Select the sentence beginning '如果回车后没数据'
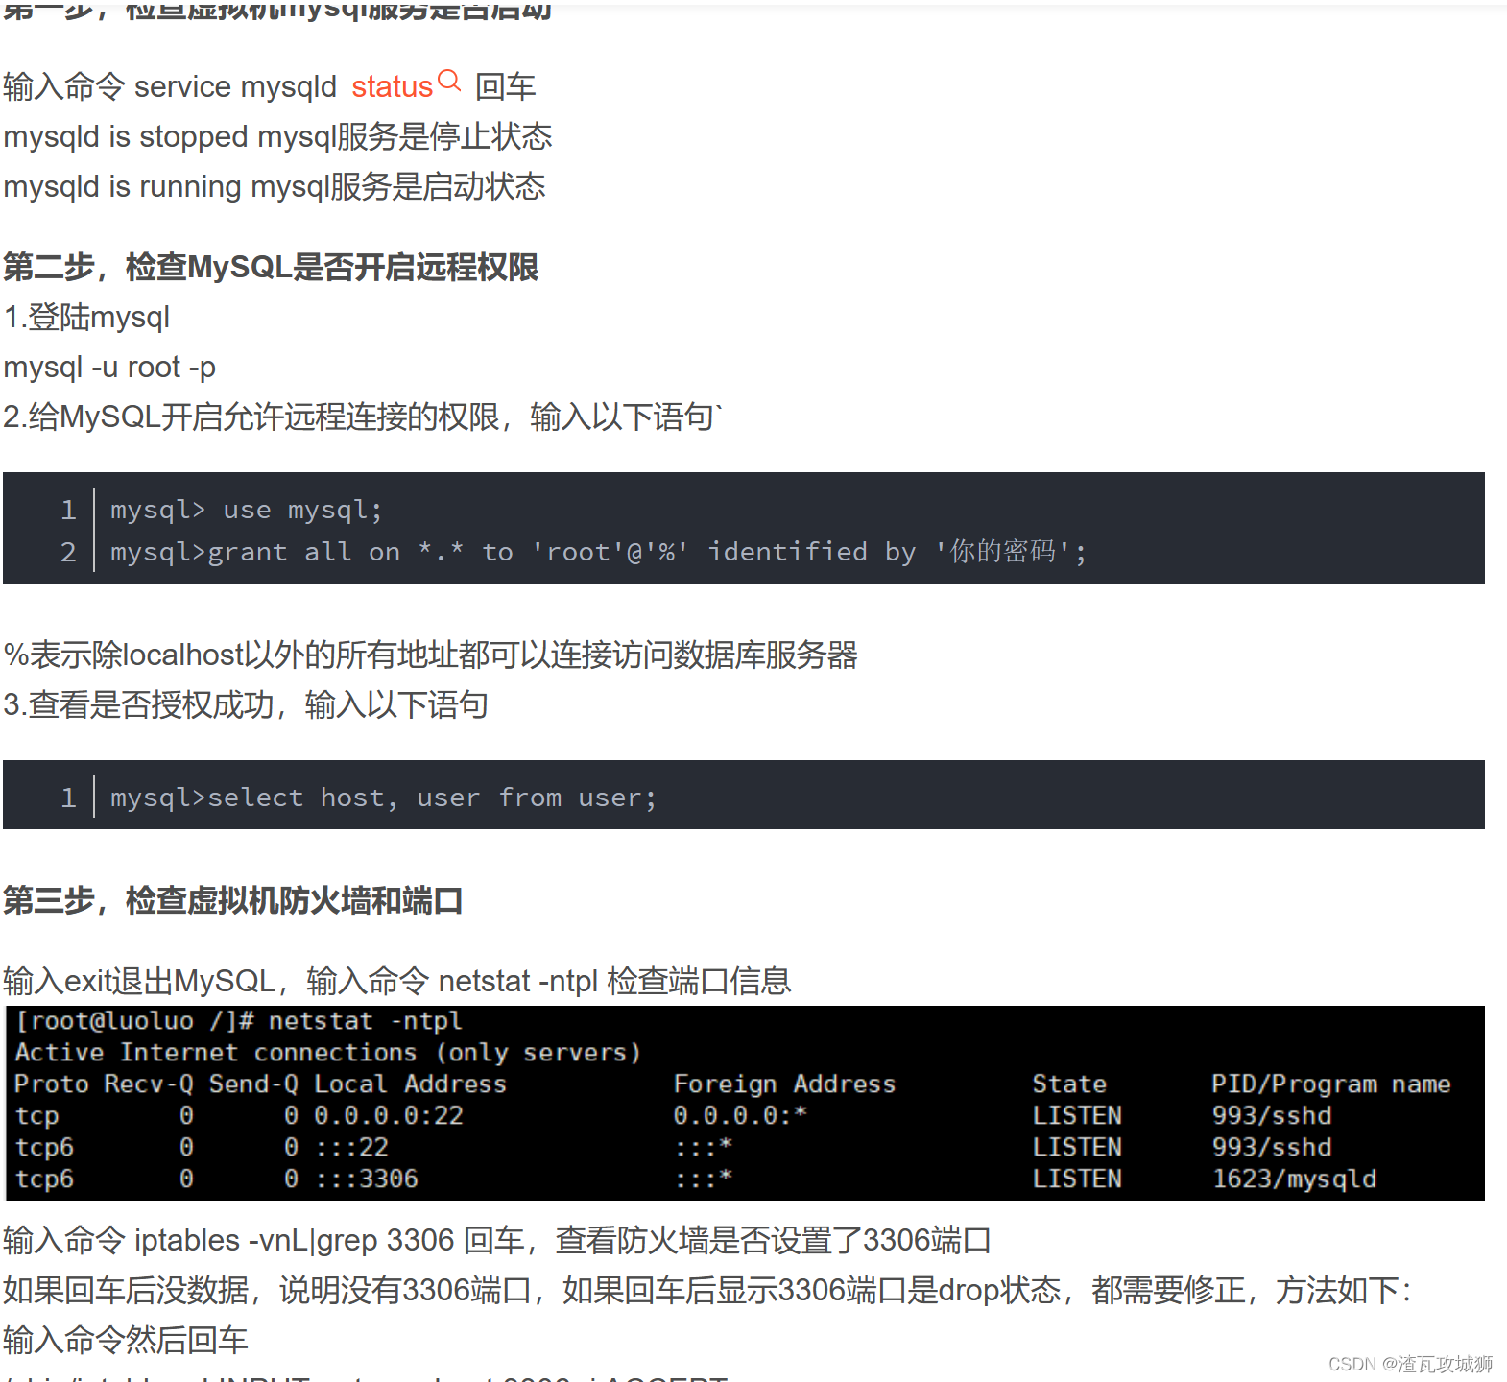 pos(707,1290)
